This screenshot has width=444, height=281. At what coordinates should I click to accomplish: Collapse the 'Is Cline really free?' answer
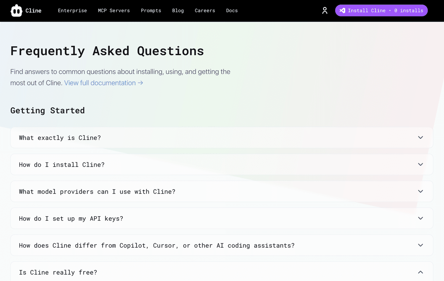[420, 272]
